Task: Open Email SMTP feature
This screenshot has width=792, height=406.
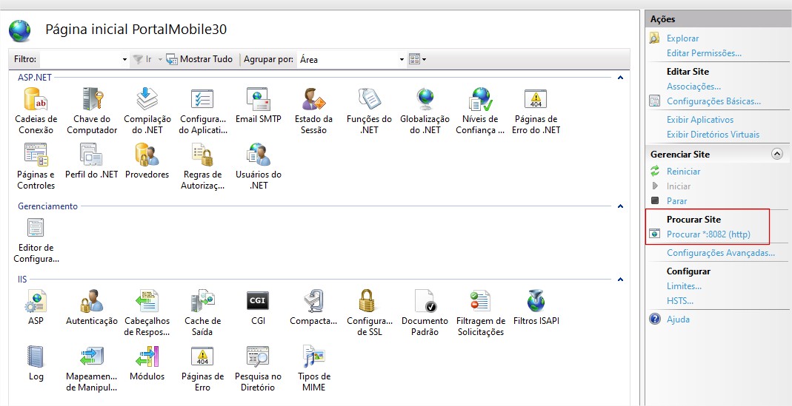Action: pos(258,106)
